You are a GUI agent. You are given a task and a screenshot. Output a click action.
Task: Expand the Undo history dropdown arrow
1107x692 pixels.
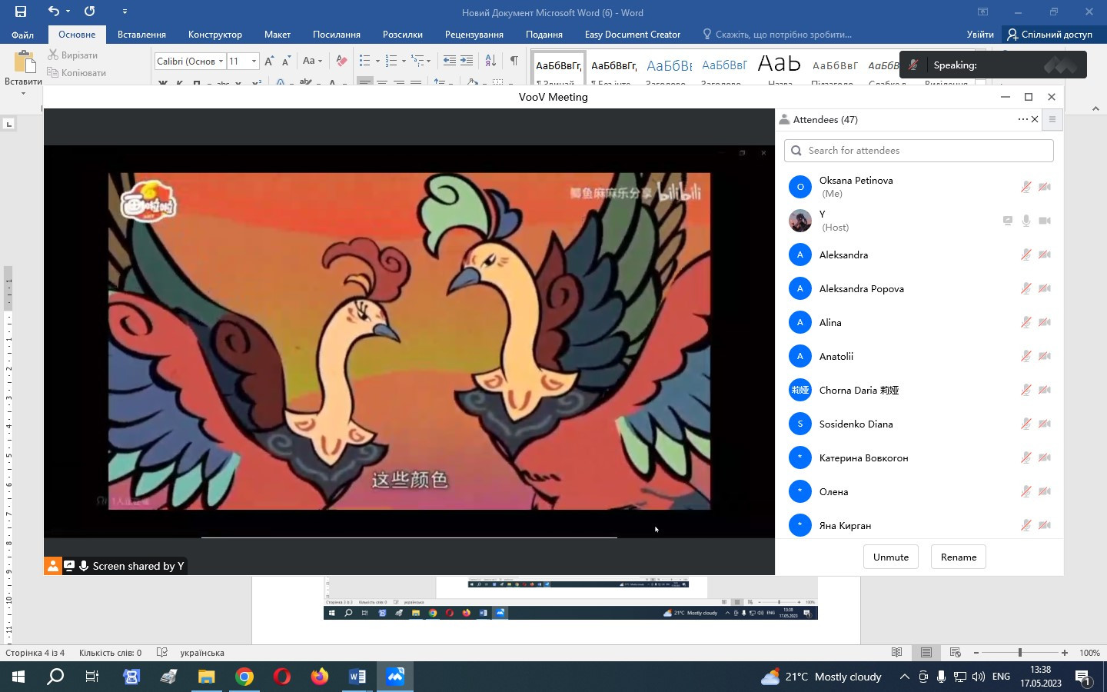click(68, 12)
